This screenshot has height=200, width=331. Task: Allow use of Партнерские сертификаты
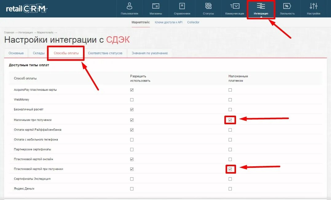[132, 149]
